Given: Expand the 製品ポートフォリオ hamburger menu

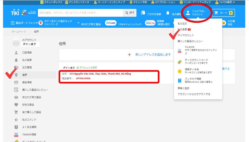Looking at the screenshot, I should 12,23.
